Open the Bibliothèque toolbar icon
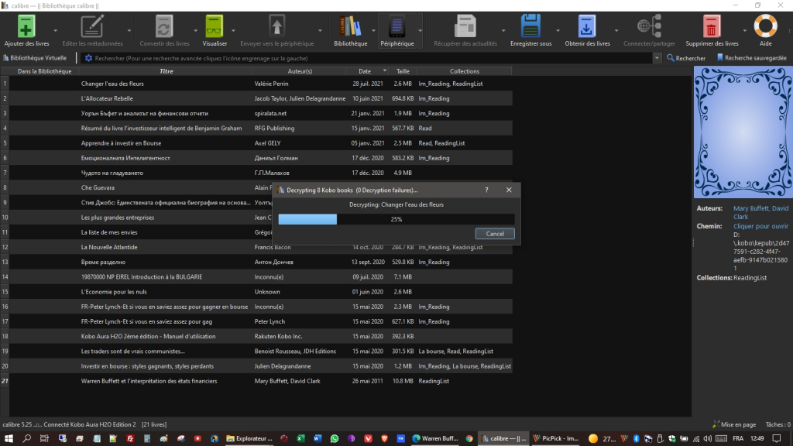The width and height of the screenshot is (793, 446). (x=350, y=26)
